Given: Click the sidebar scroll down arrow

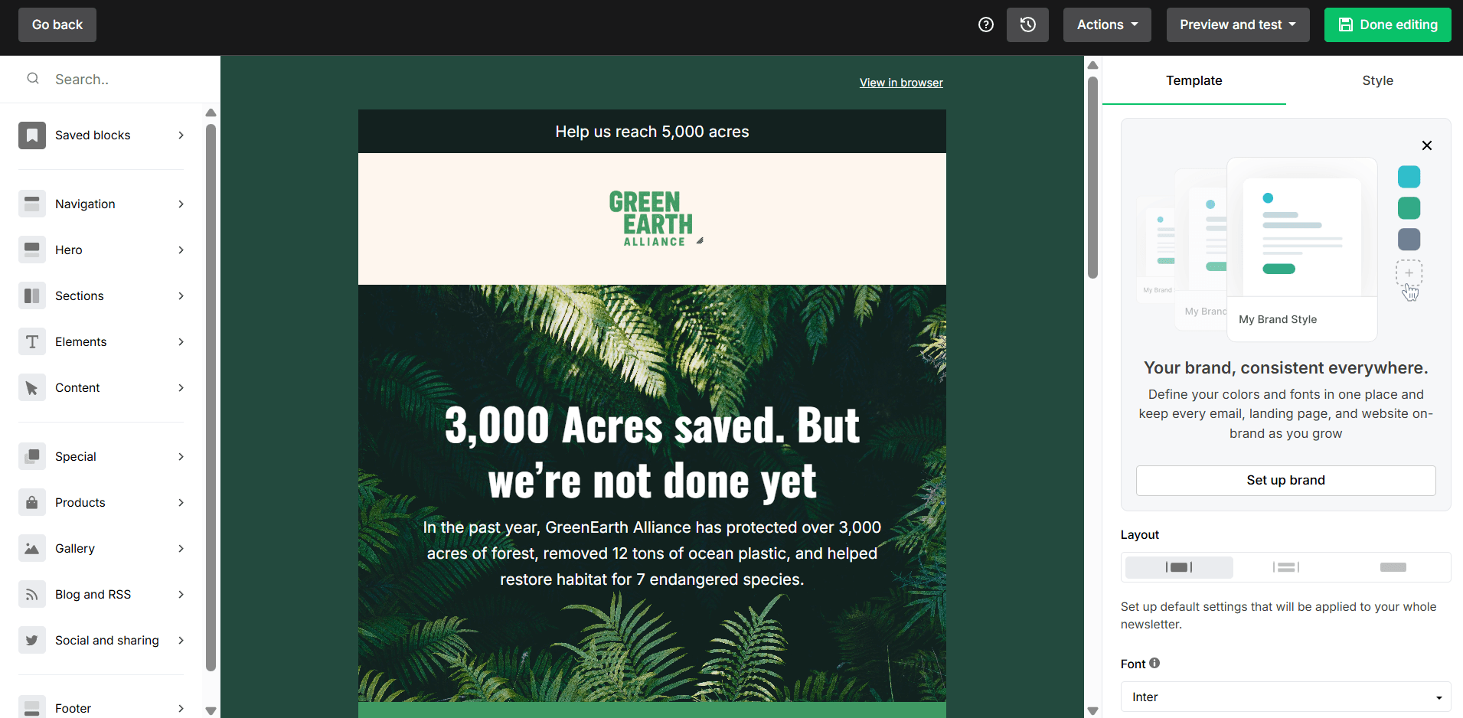Looking at the screenshot, I should 211,710.
